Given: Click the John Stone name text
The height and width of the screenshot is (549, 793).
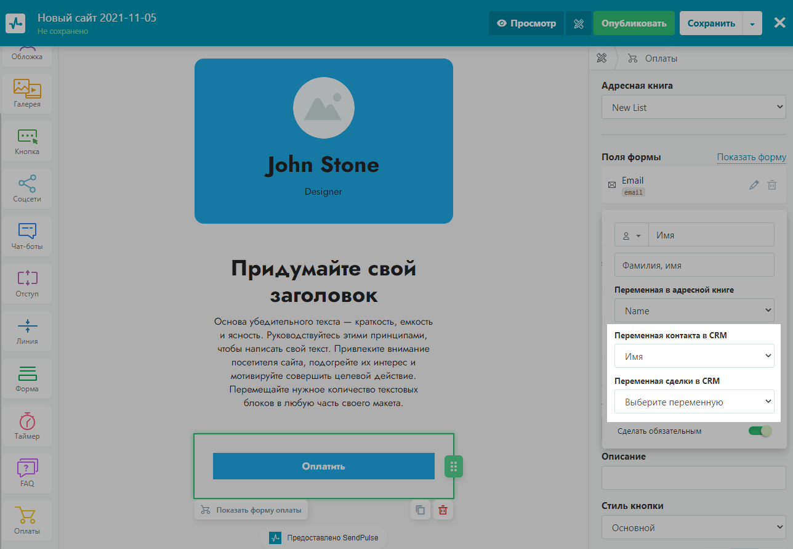Looking at the screenshot, I should click(323, 165).
